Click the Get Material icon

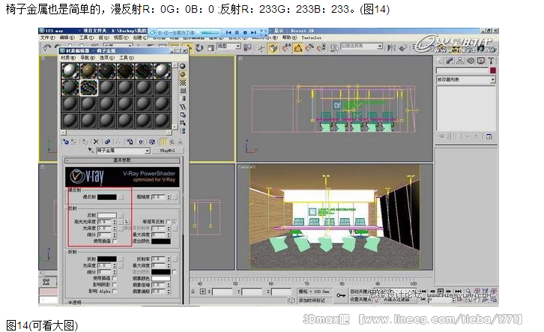[x=66, y=142]
